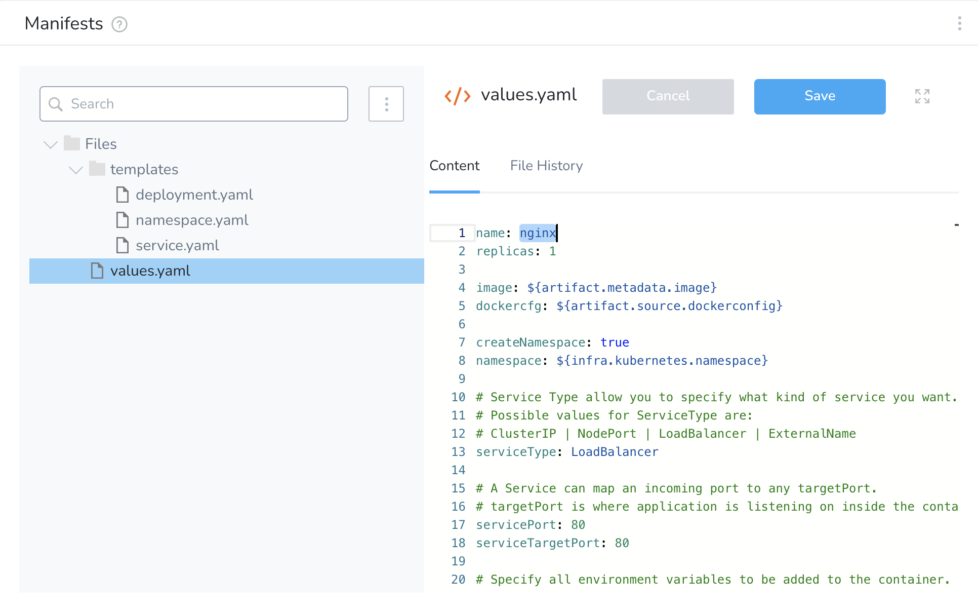Click the Files folder icon
Screen dimensions: 978x612
pos(71,143)
